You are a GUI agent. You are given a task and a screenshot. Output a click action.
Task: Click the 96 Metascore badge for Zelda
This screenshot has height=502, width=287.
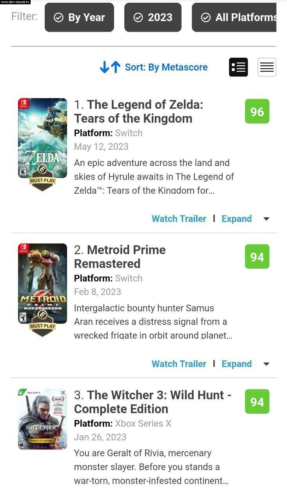point(257,112)
